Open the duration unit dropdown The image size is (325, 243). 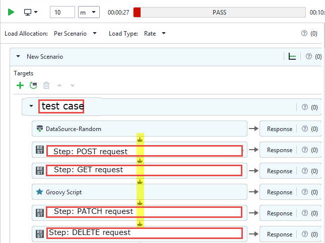(x=89, y=12)
